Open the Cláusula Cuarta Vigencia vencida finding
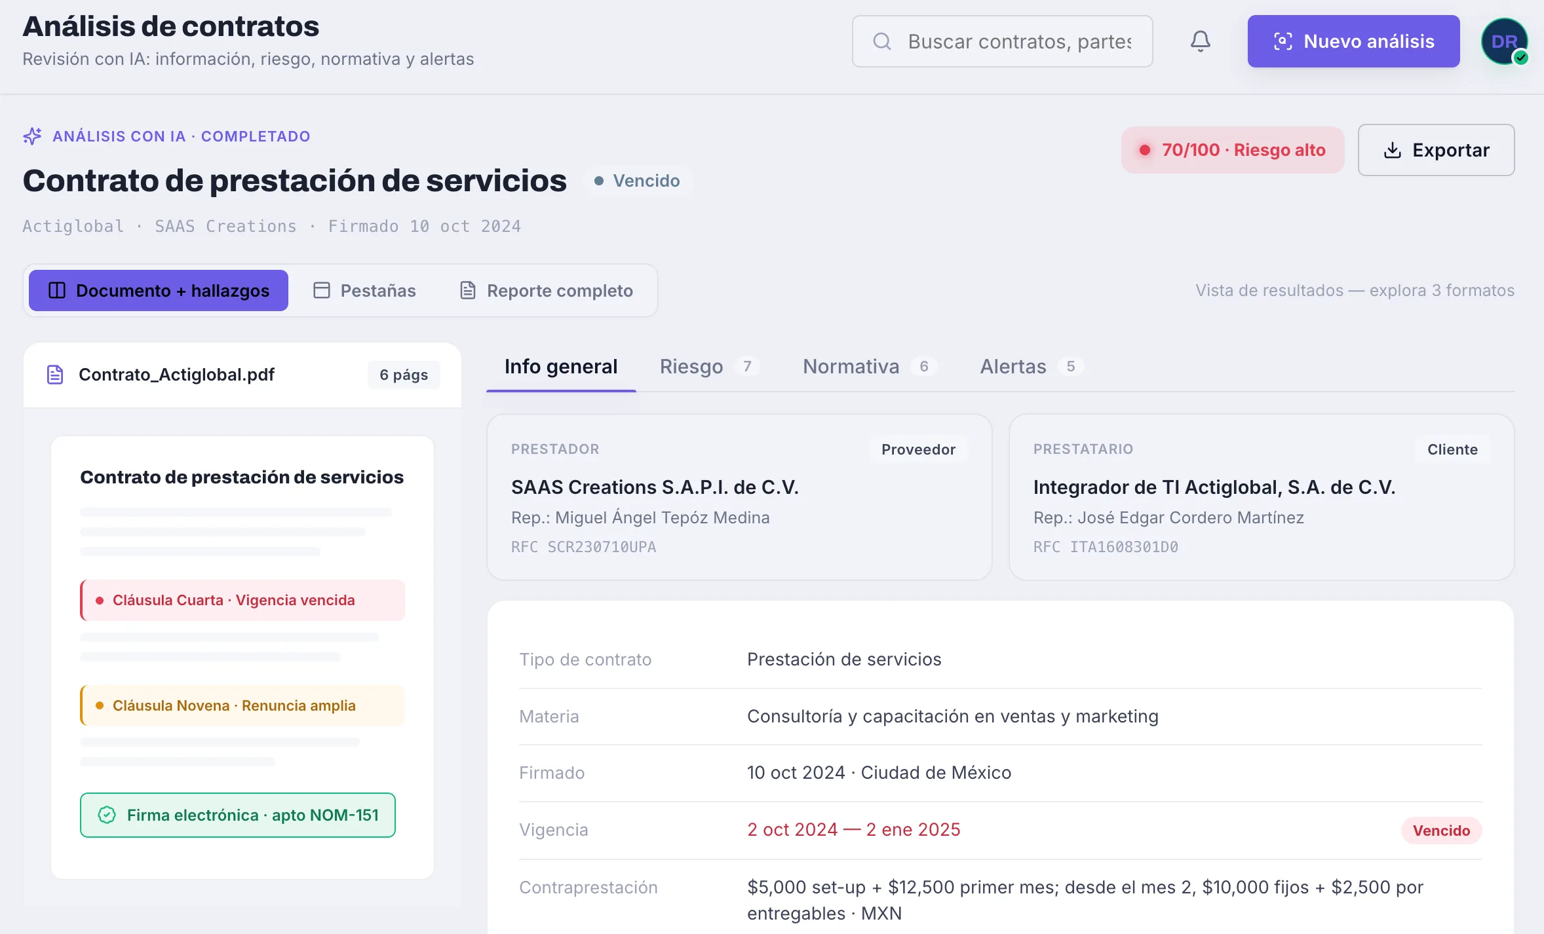1544x934 pixels. [x=242, y=600]
